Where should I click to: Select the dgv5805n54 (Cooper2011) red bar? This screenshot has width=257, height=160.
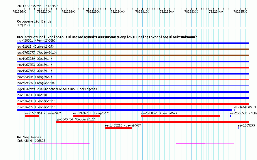click(152, 122)
